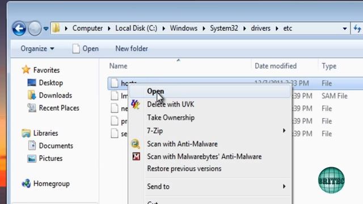Click the file icon of the 'se' row

(114, 133)
